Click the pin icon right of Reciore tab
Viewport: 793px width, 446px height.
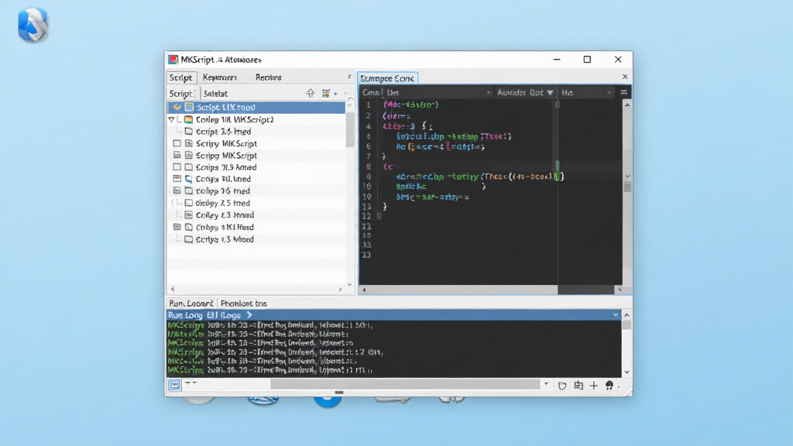pyautogui.click(x=349, y=77)
